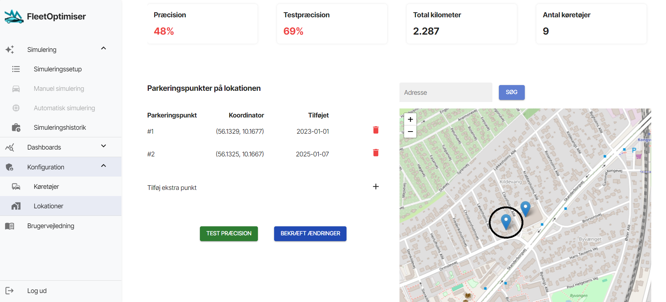Viewport: 666px width, 302px height.
Task: Delete parking point #2 with trash icon
Action: coord(376,153)
